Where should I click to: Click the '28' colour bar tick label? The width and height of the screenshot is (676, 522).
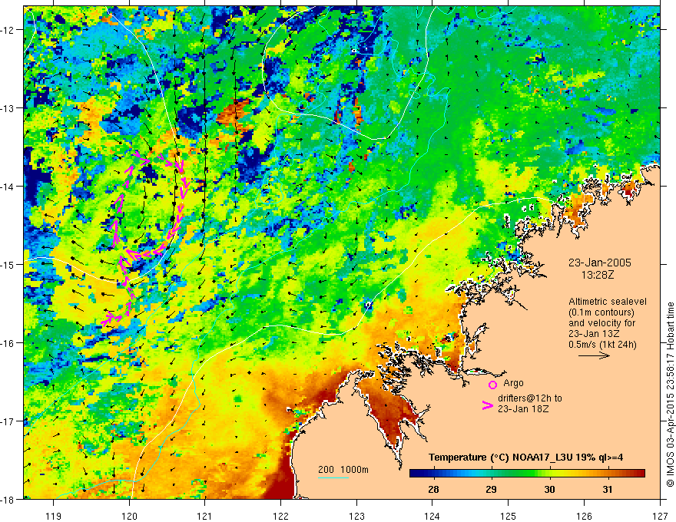coord(433,490)
